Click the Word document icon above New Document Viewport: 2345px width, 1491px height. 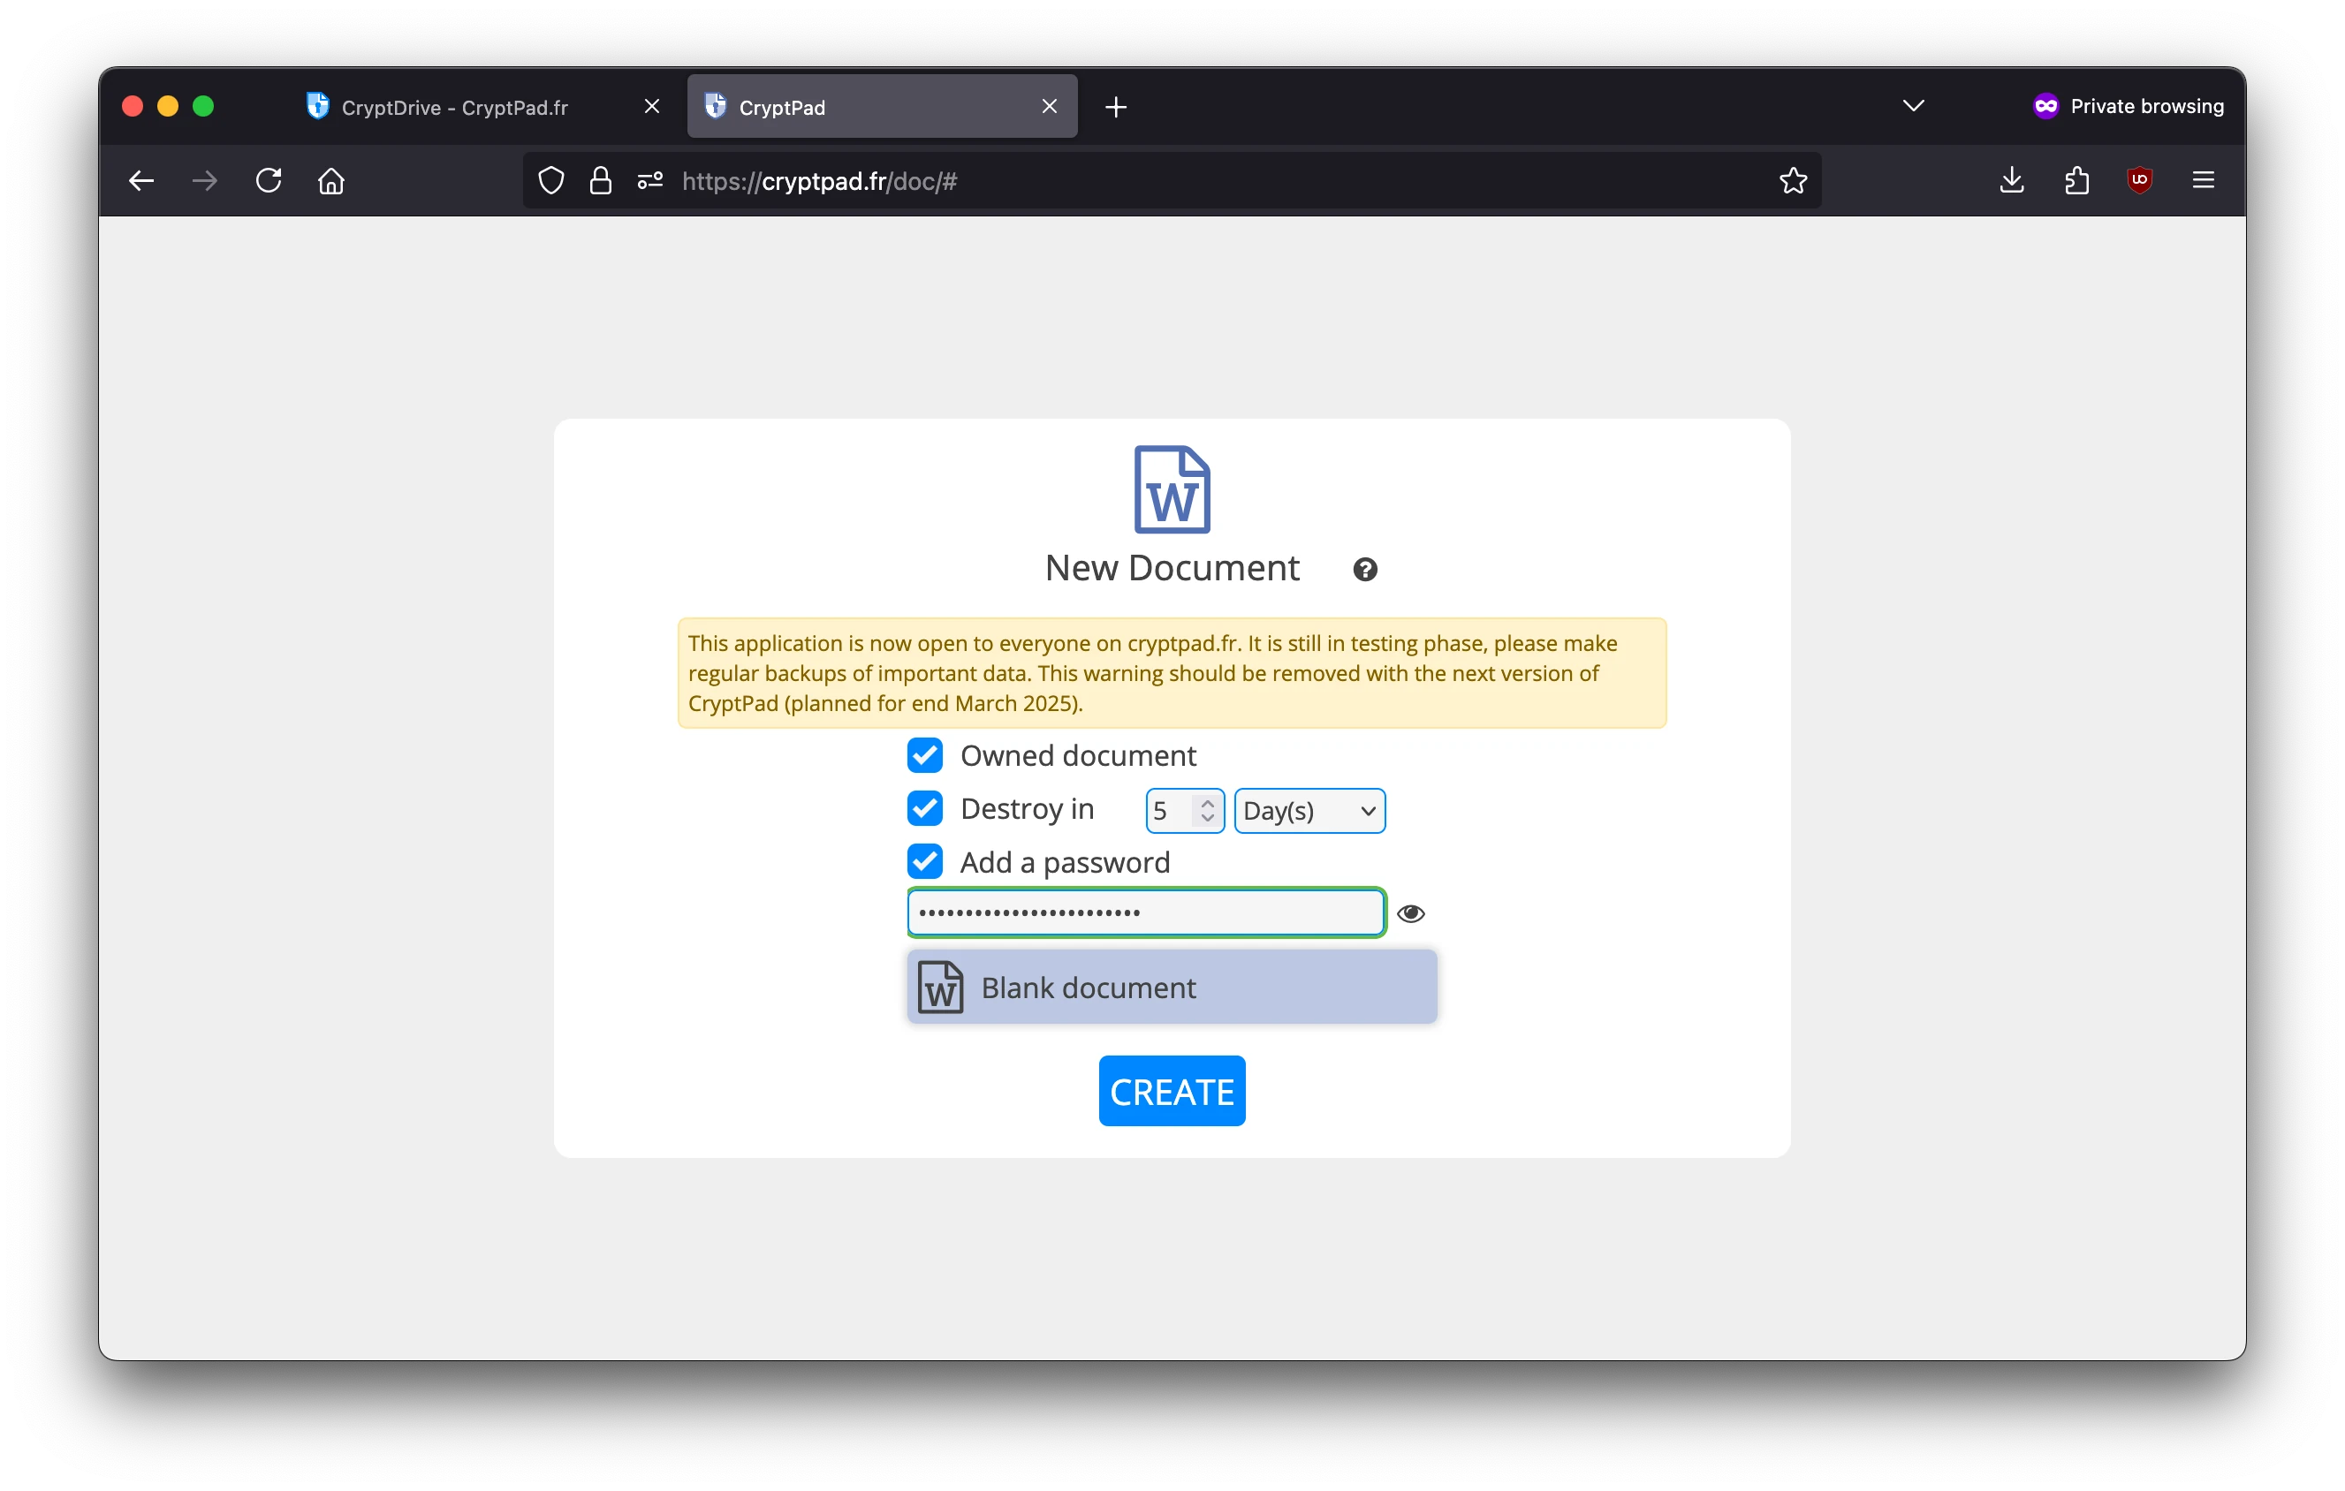pyautogui.click(x=1172, y=489)
